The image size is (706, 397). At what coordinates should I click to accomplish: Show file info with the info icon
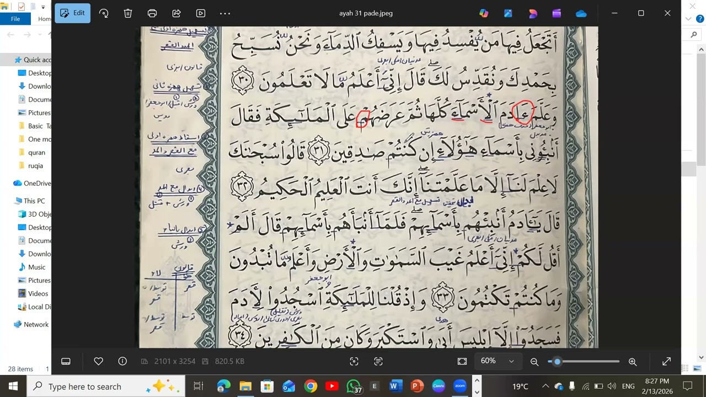[x=122, y=361]
